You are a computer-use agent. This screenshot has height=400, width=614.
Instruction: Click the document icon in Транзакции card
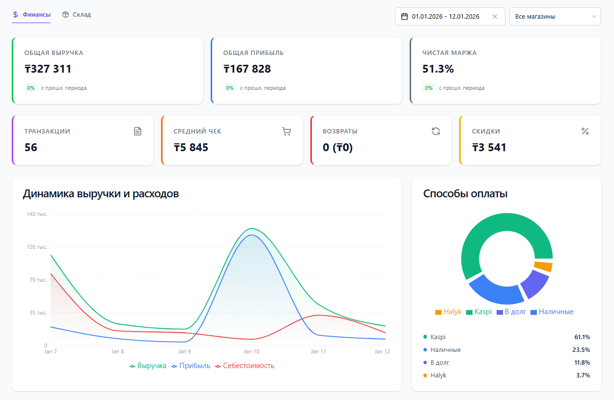coord(138,131)
